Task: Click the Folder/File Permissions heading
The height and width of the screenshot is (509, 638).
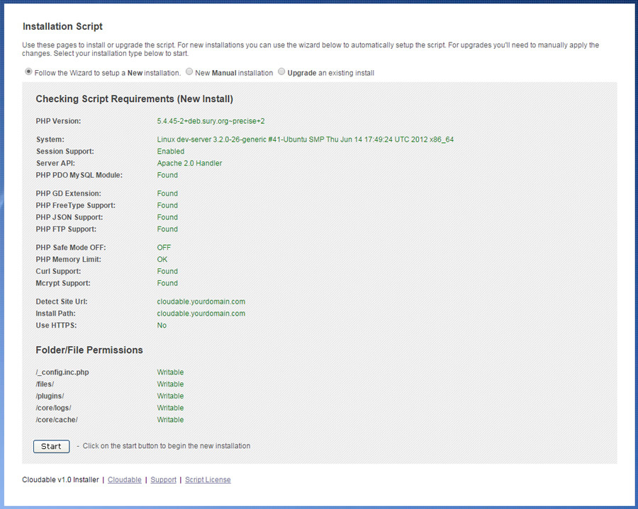Action: tap(89, 350)
